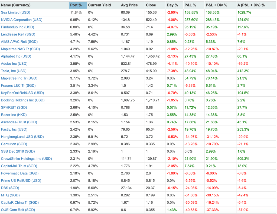Image resolution: width=277 pixels, height=214 pixels.
Task: Sort by Day % column header
Action: pyautogui.click(x=172, y=5)
